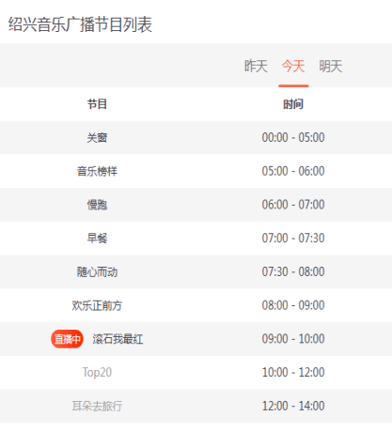
Task: Click the upcoming Top20 program
Action: tap(97, 372)
